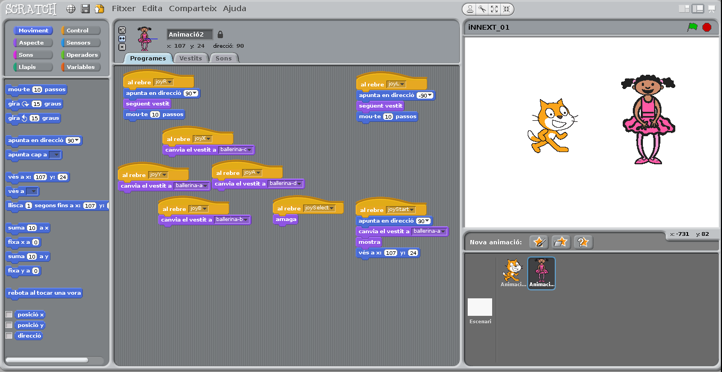The width and height of the screenshot is (722, 372).
Task: Click the cat sprite on the stage
Action: tap(552, 126)
